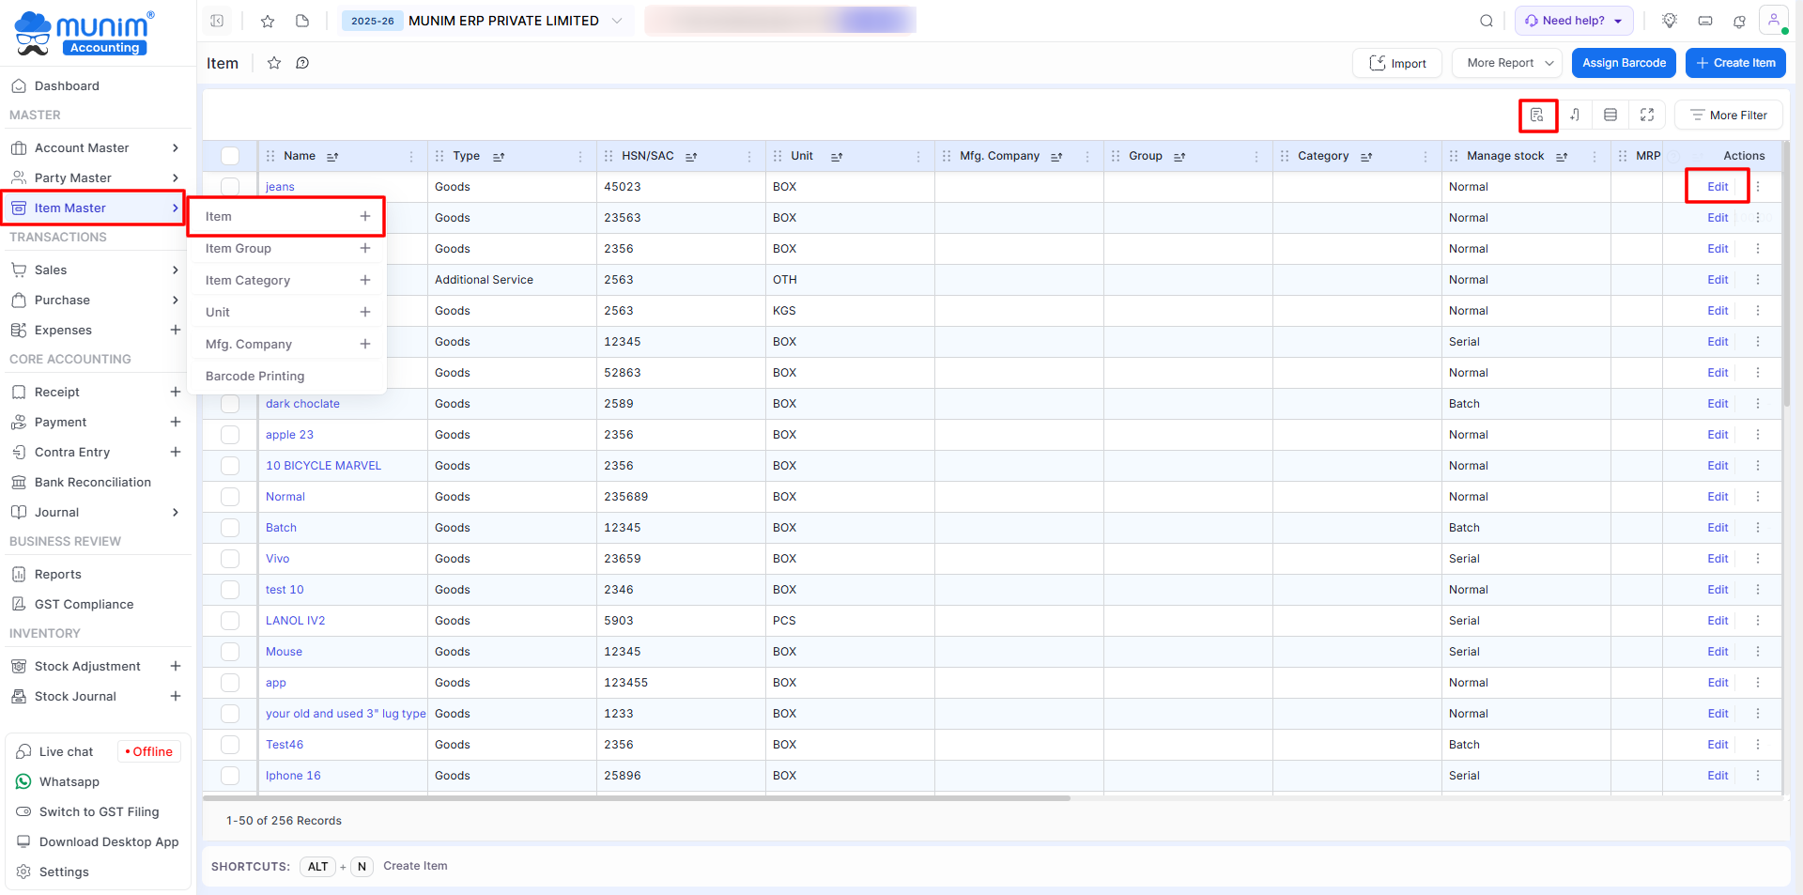Click the lightbulb suggestions icon

point(1670,21)
